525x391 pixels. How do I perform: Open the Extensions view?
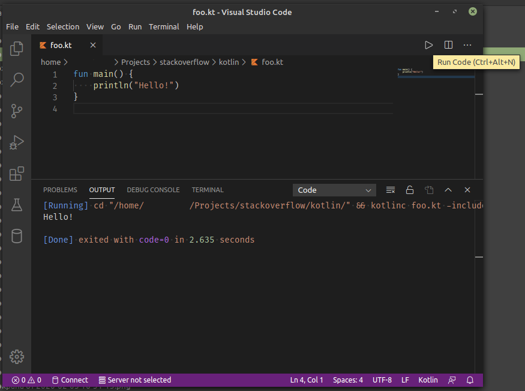point(17,174)
